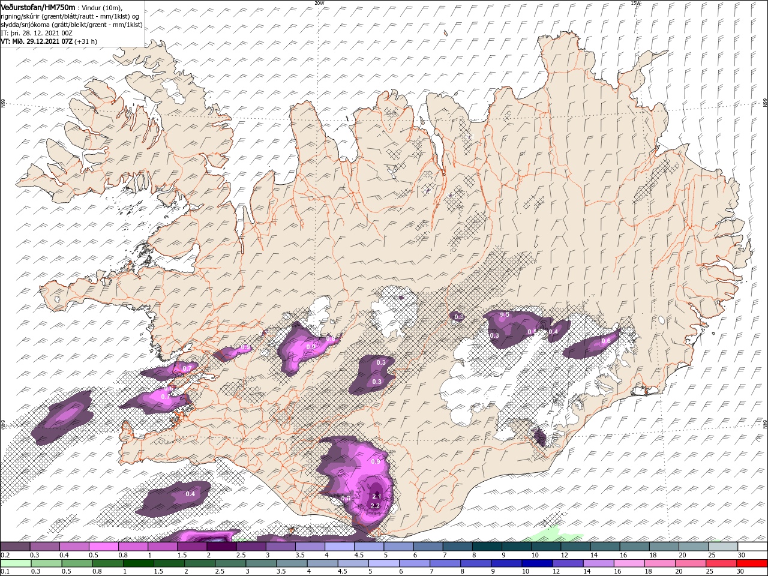The height and width of the screenshot is (576, 768).
Task: Click the 2.2 precipitation value on the map
Action: [376, 506]
